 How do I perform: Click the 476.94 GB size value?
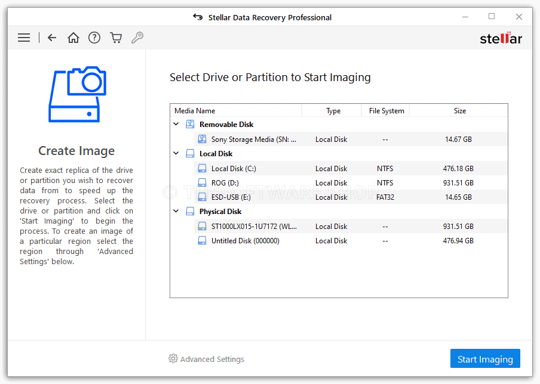tap(458, 241)
